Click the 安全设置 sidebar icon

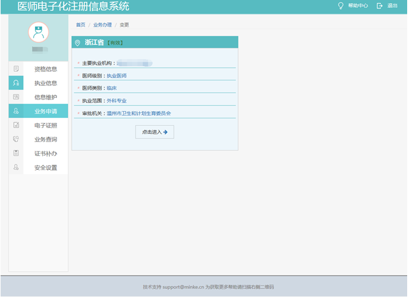click(16, 168)
